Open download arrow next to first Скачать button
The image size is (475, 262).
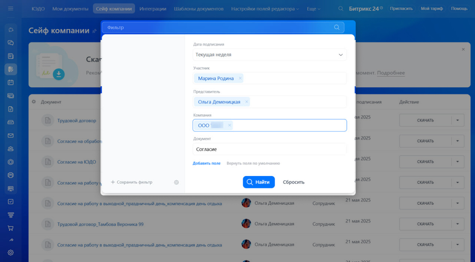[x=458, y=120]
